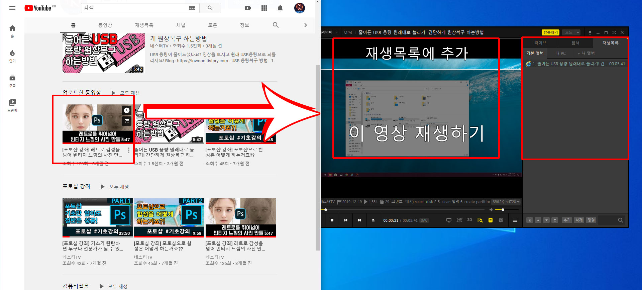
Task: Click 방송하기 broadcast button
Action: [x=550, y=32]
